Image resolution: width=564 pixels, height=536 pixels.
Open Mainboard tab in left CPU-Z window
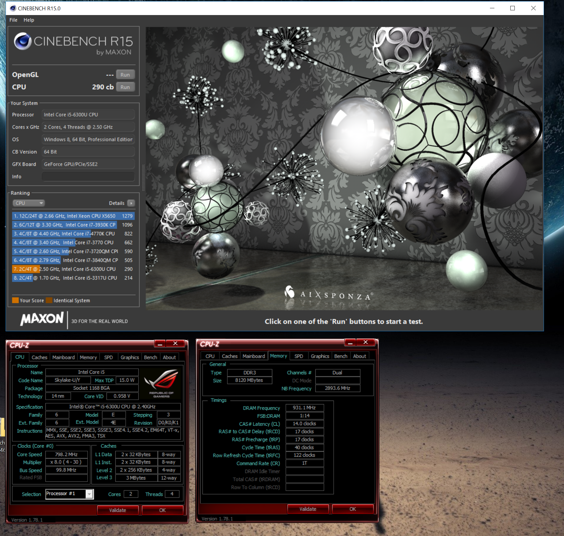click(x=63, y=357)
